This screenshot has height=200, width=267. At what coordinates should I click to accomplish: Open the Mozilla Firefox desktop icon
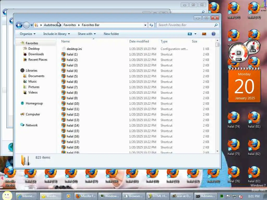click(10, 176)
